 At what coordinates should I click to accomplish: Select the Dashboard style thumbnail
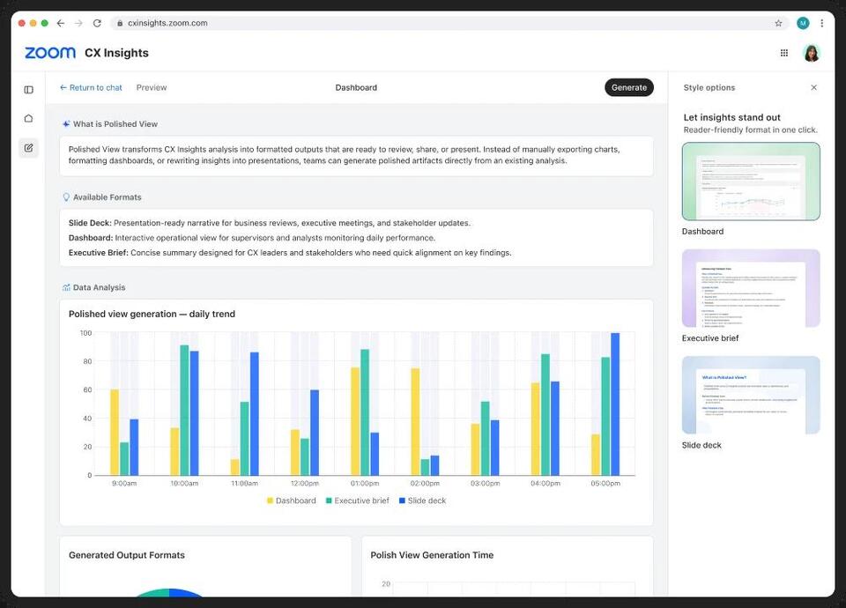pyautogui.click(x=751, y=182)
